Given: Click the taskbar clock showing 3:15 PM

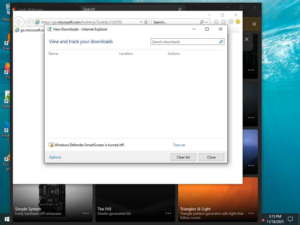Looking at the screenshot, I should [275, 219].
